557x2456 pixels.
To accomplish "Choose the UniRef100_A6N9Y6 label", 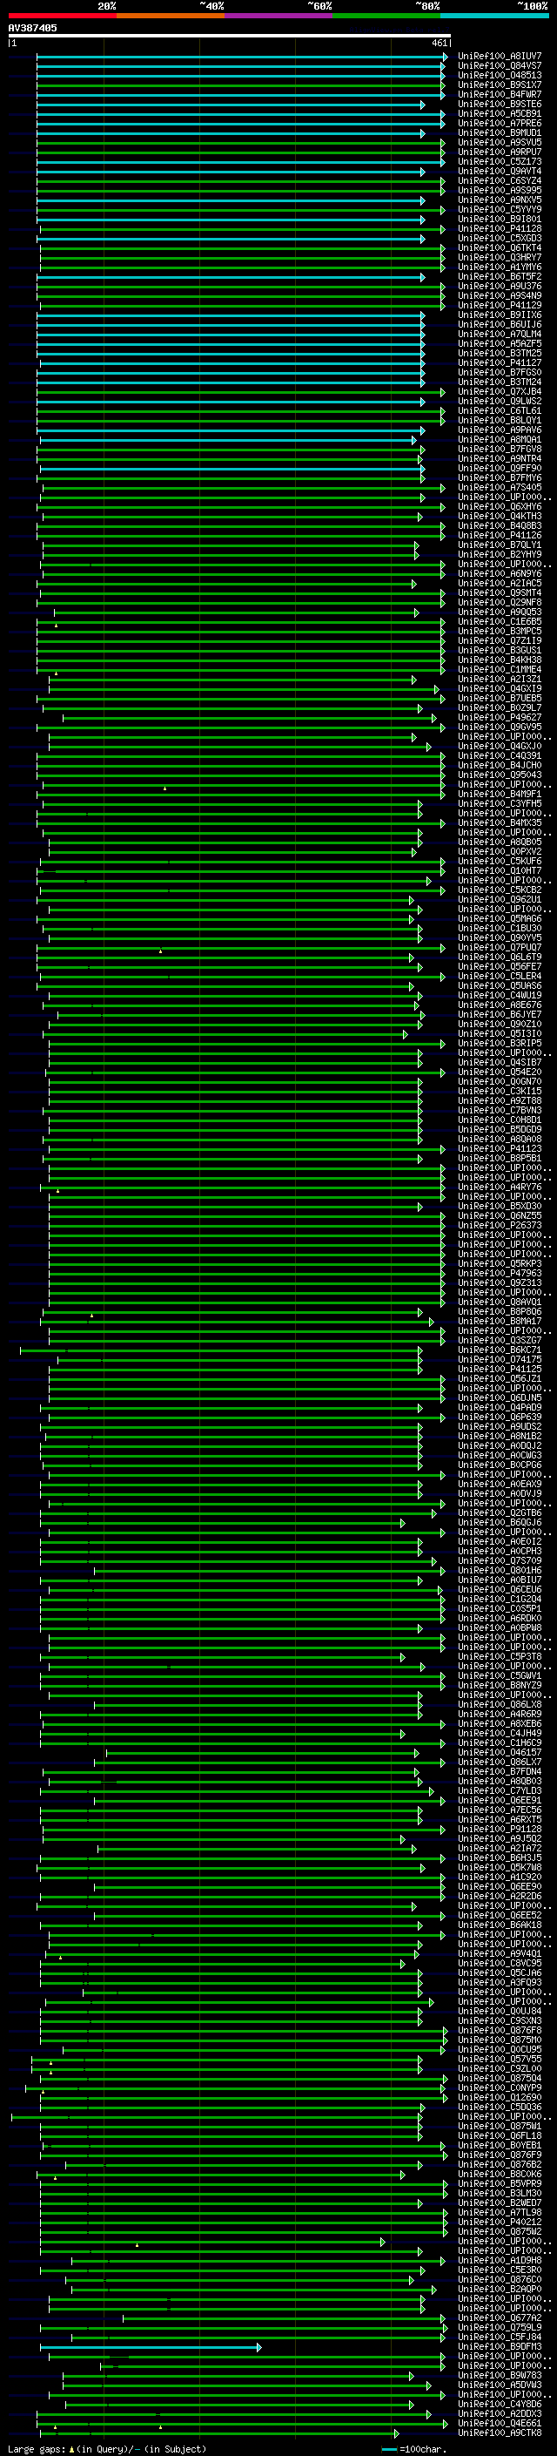I will [500, 574].
